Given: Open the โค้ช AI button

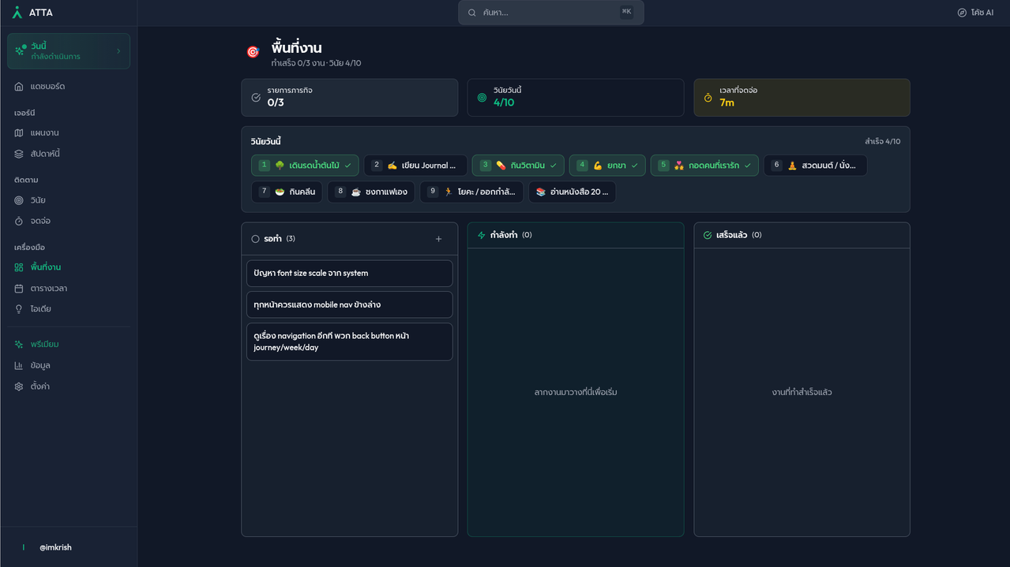Looking at the screenshot, I should [976, 13].
